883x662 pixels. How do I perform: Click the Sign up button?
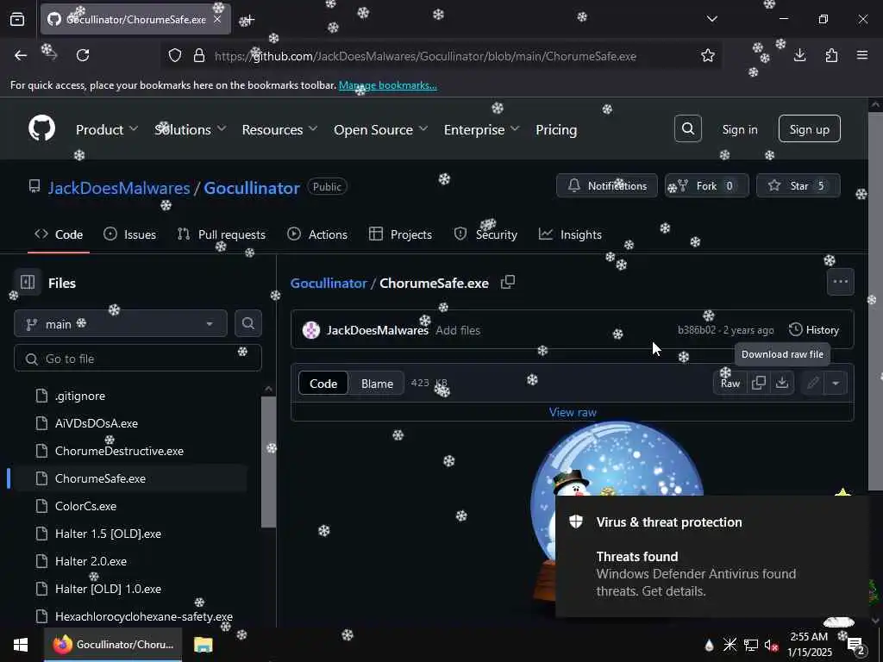click(809, 129)
